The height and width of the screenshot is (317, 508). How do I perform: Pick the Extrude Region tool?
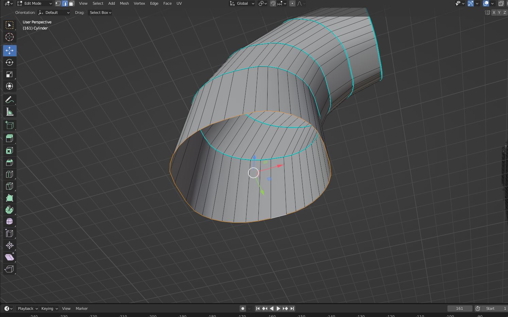point(10,138)
